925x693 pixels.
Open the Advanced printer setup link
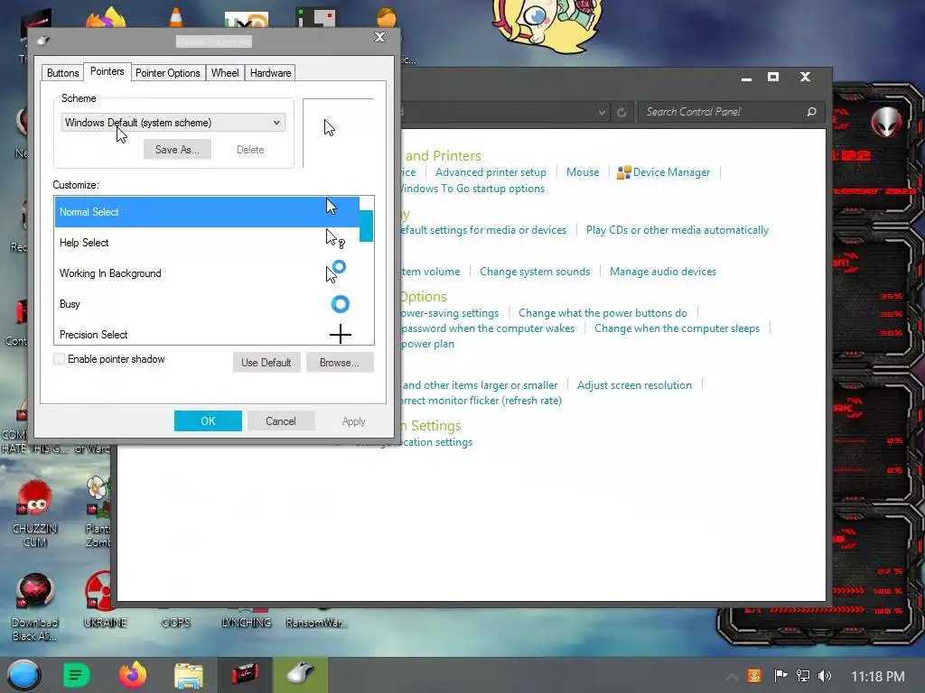491,172
